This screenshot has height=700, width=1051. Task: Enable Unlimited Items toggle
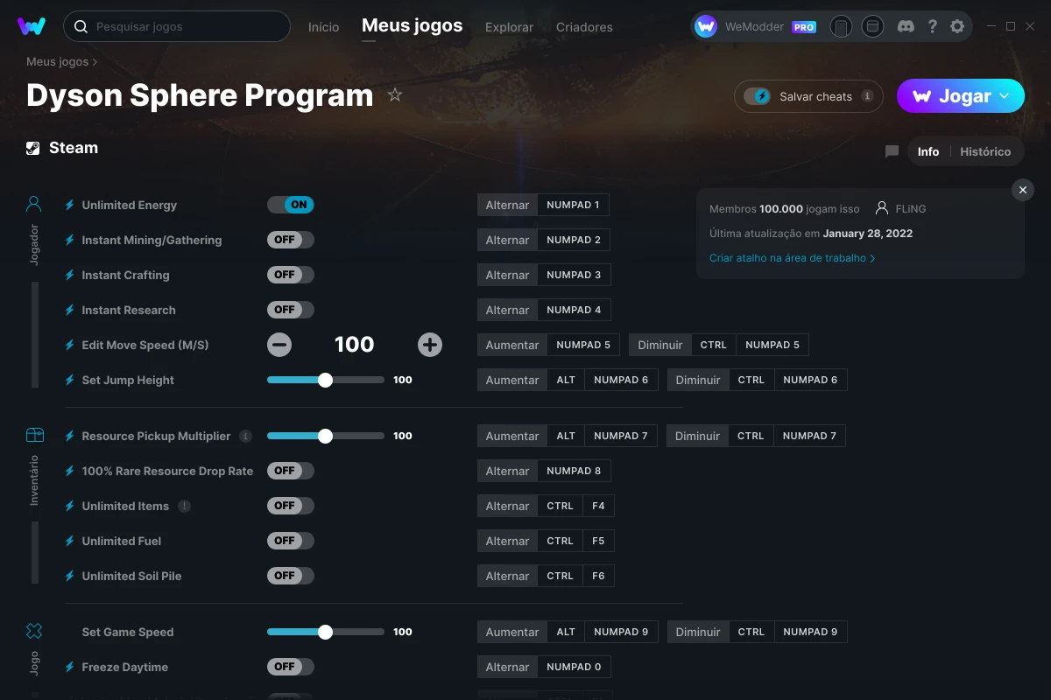(291, 506)
